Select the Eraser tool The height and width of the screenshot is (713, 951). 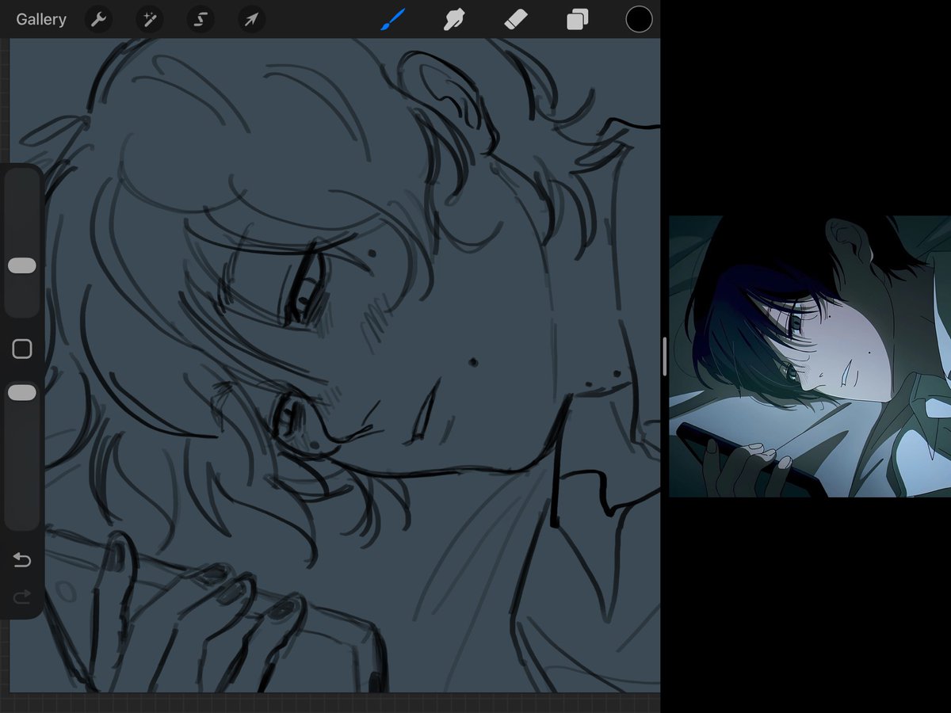(516, 19)
